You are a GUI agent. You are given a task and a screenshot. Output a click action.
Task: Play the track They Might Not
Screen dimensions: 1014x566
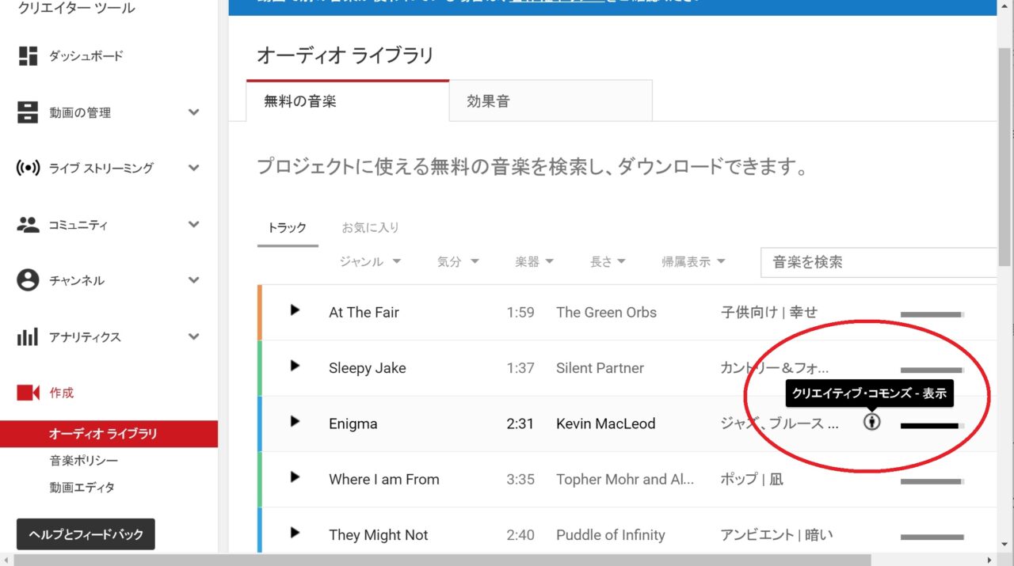pyautogui.click(x=295, y=533)
